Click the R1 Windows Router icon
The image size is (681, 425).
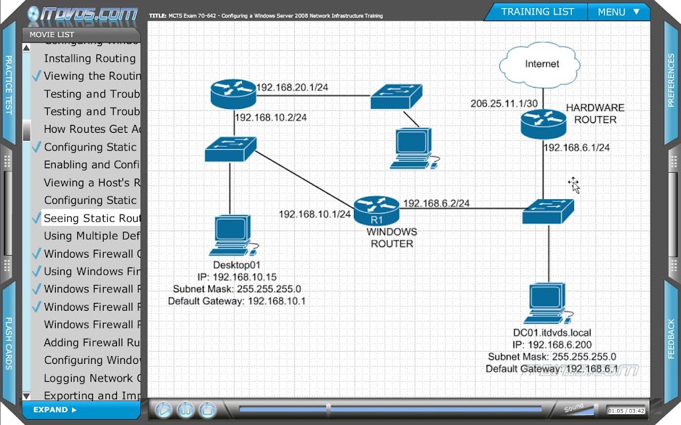coord(376,211)
